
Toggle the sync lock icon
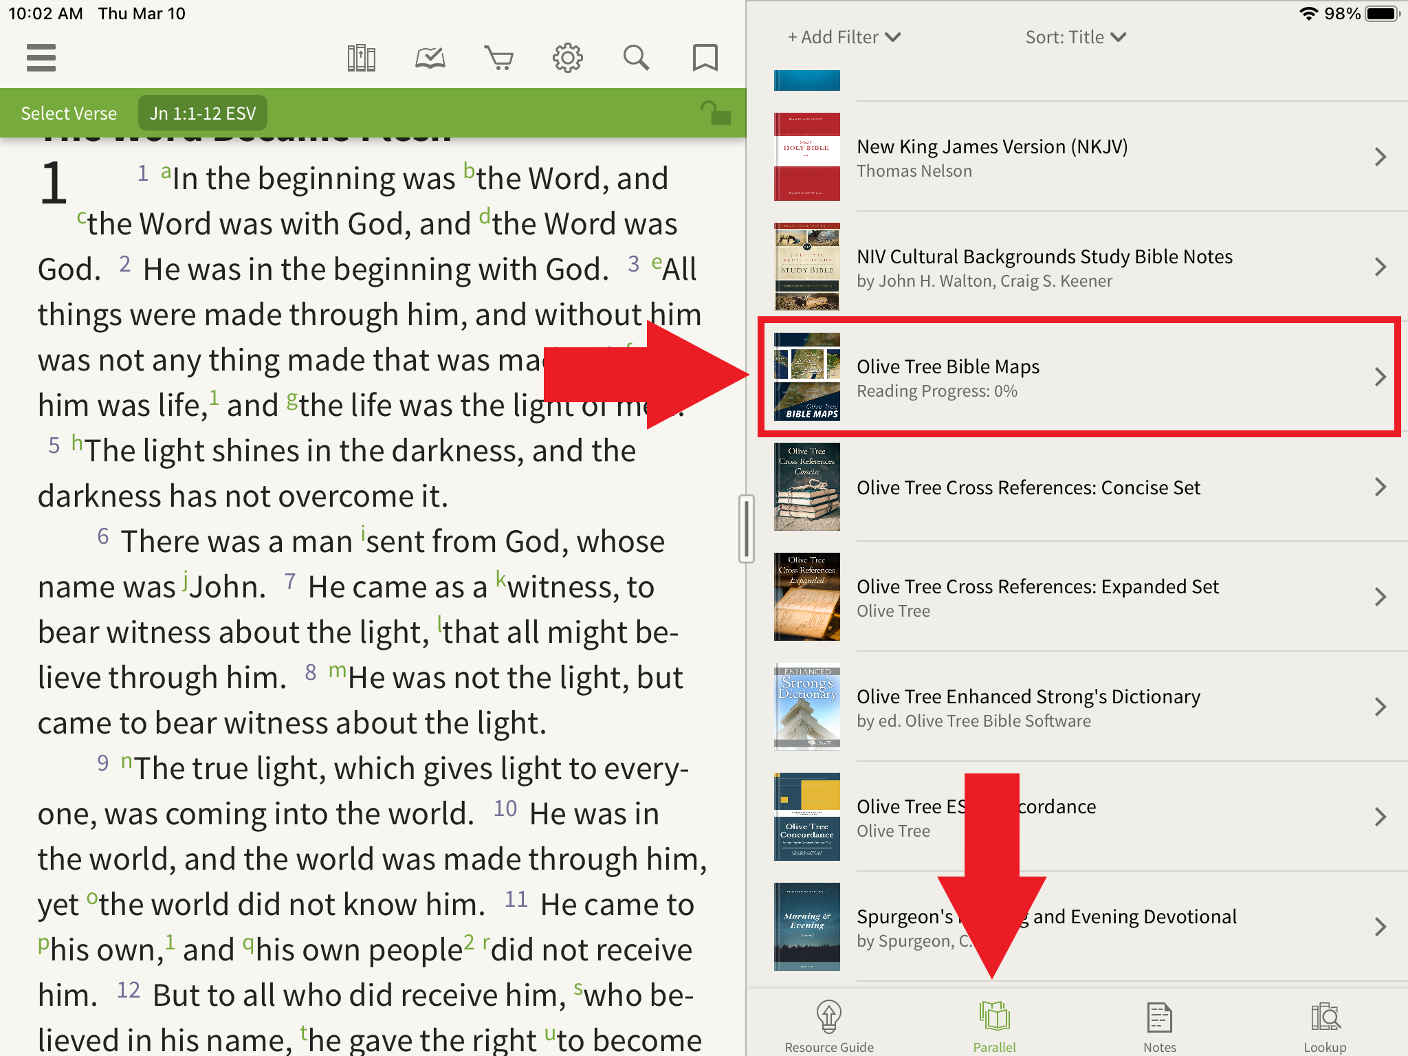pos(715,113)
